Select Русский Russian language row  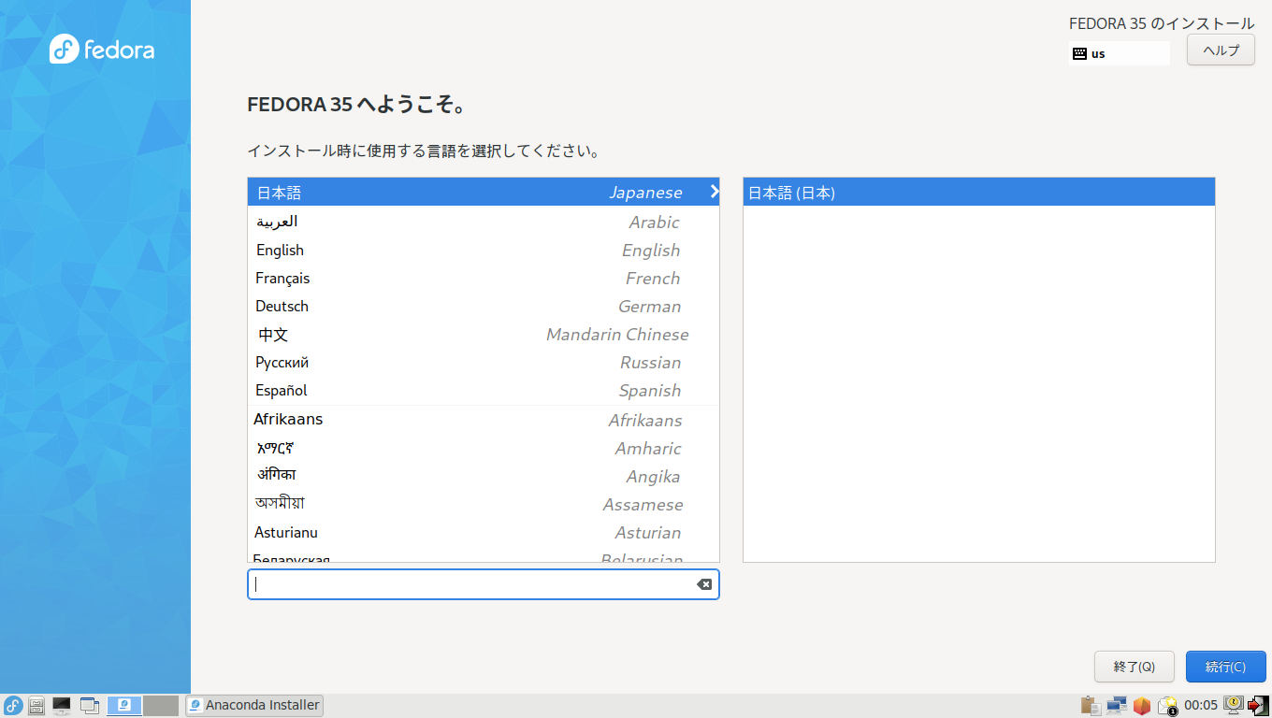click(x=484, y=362)
